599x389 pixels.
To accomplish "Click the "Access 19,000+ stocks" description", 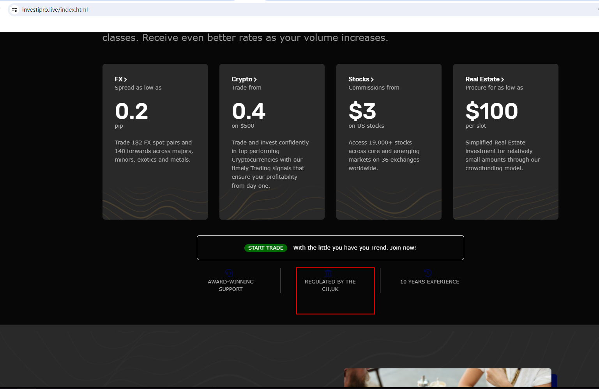I will [384, 155].
